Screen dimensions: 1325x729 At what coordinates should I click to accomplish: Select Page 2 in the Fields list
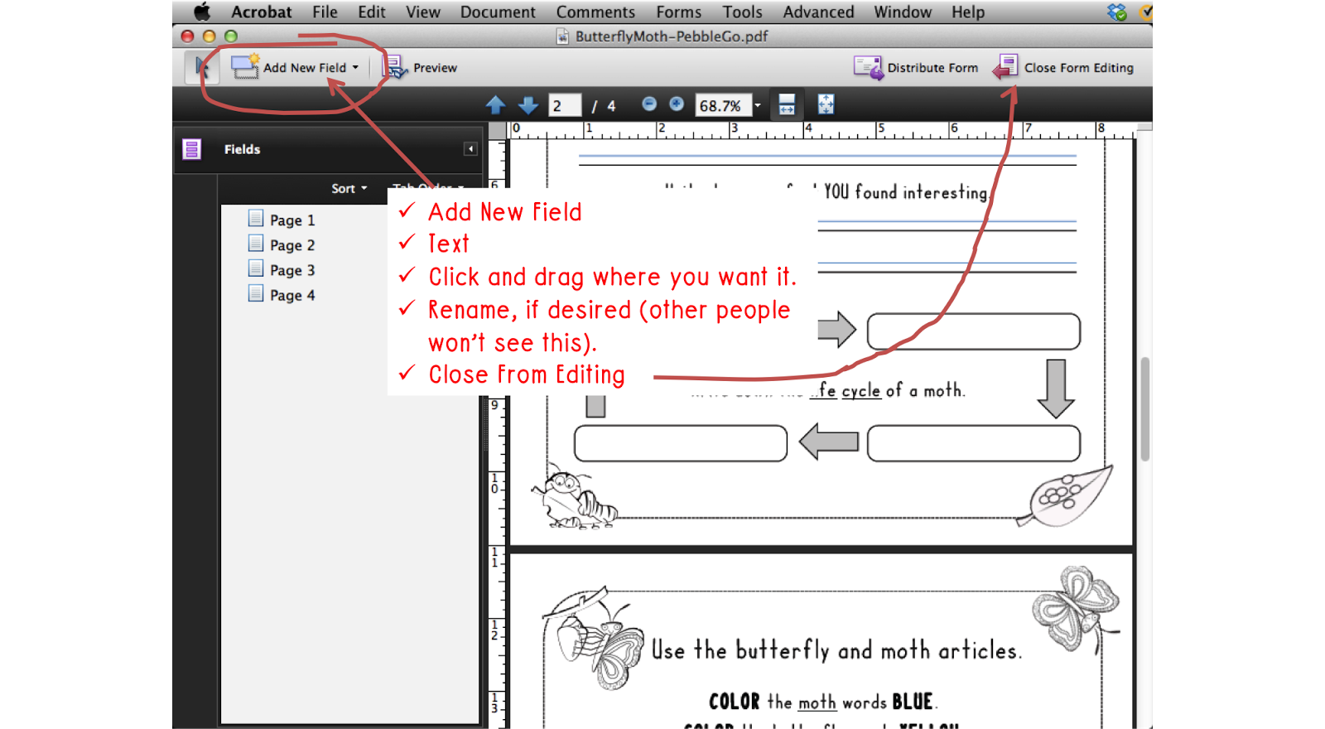[292, 245]
